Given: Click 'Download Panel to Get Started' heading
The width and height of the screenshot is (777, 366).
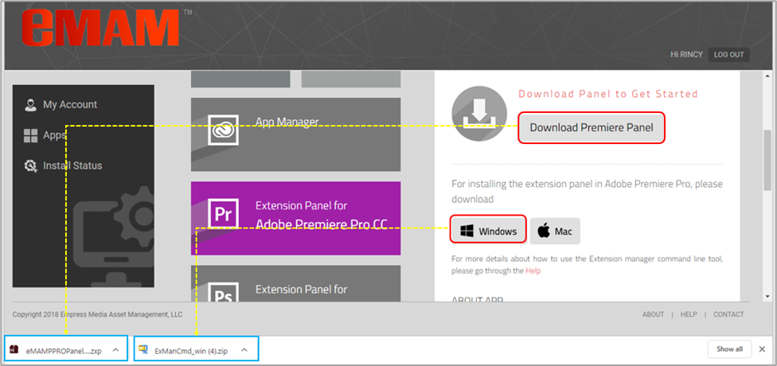Looking at the screenshot, I should (x=608, y=94).
